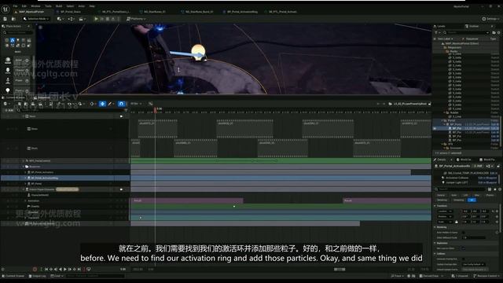
Task: Click the Outliner settings gear icon
Action: [x=498, y=32]
